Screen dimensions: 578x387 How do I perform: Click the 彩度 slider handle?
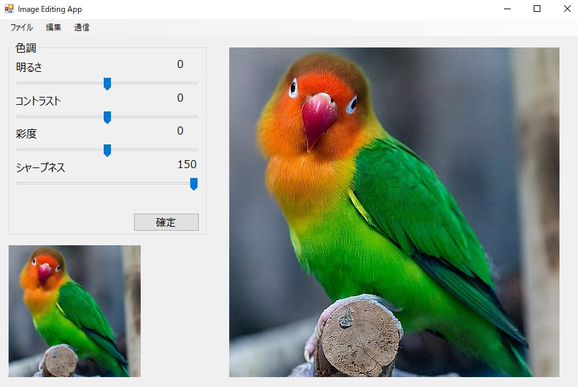click(x=107, y=150)
